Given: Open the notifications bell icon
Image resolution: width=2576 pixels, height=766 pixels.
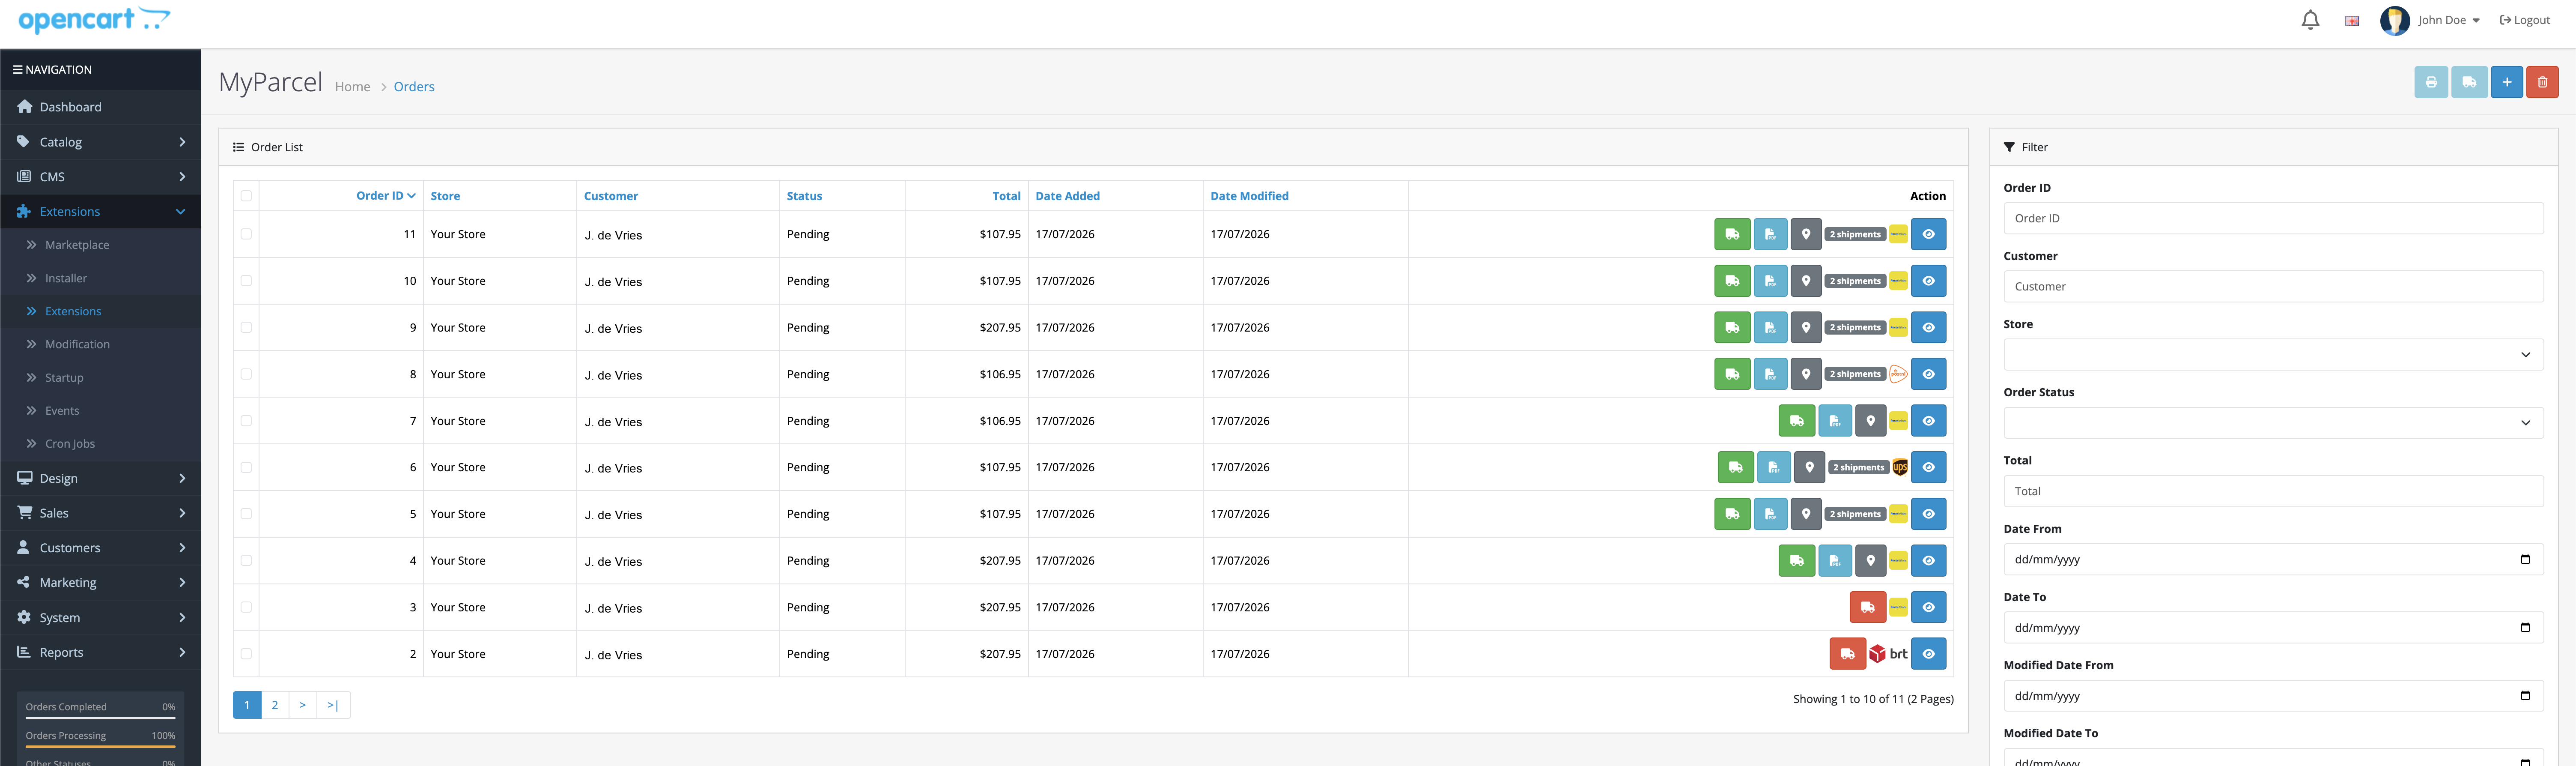Looking at the screenshot, I should click(2310, 20).
